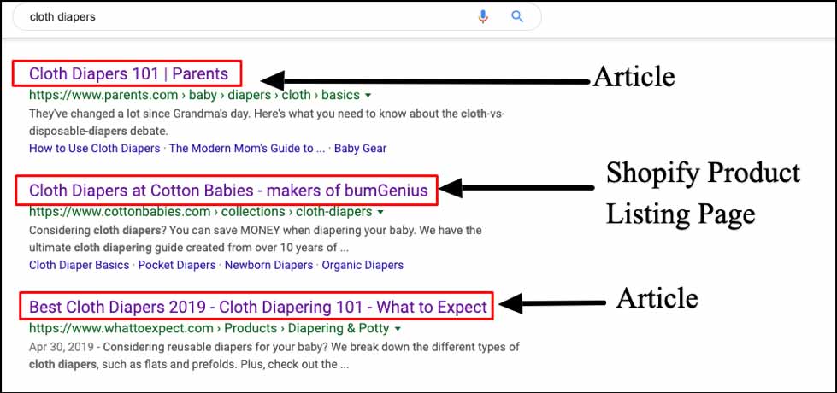Image resolution: width=837 pixels, height=393 pixels.
Task: Open 'Cloth Diapers at Cotton Babies' result
Action: pyautogui.click(x=227, y=191)
